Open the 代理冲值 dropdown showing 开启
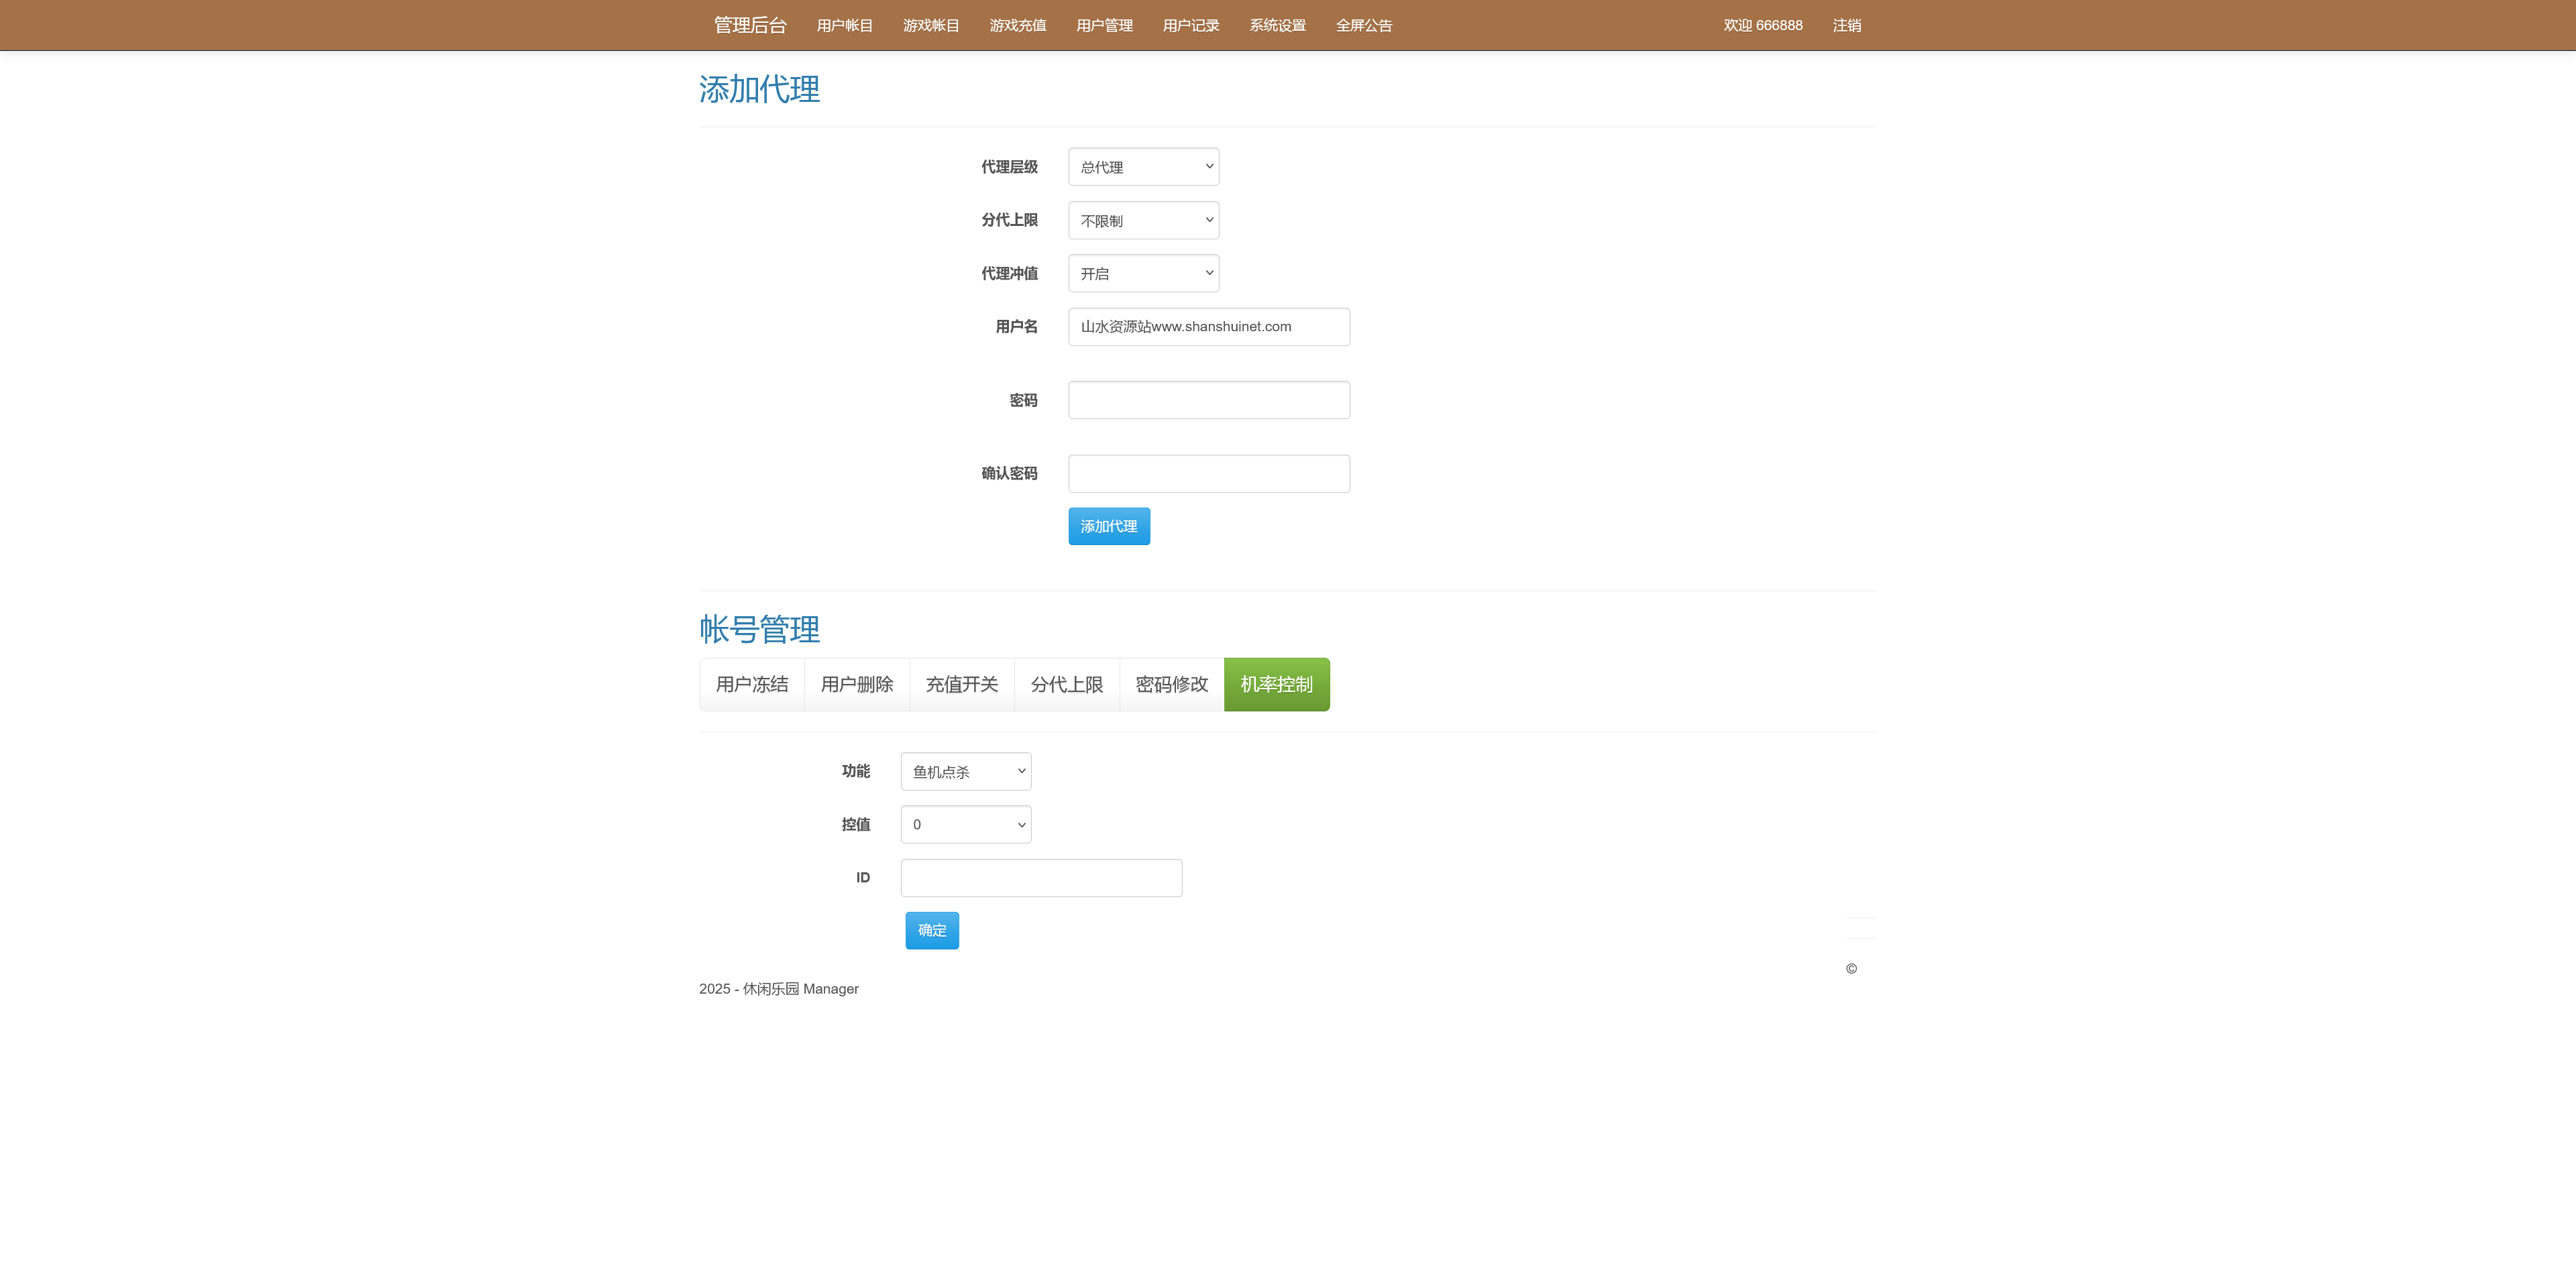Screen dimensions: 2576x1286 point(1143,273)
